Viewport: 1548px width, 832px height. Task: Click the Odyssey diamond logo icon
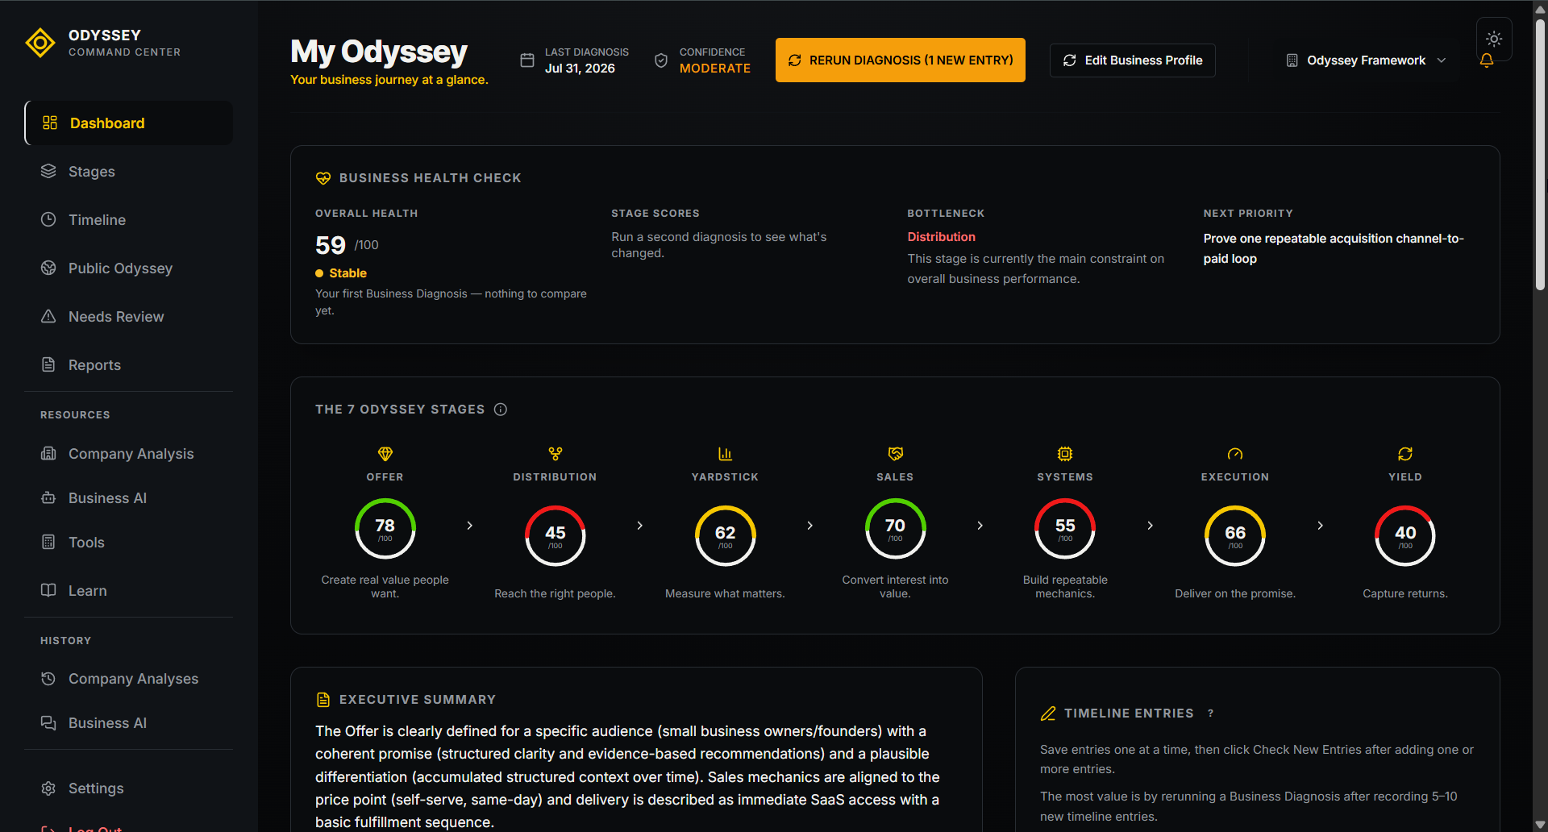(x=40, y=43)
